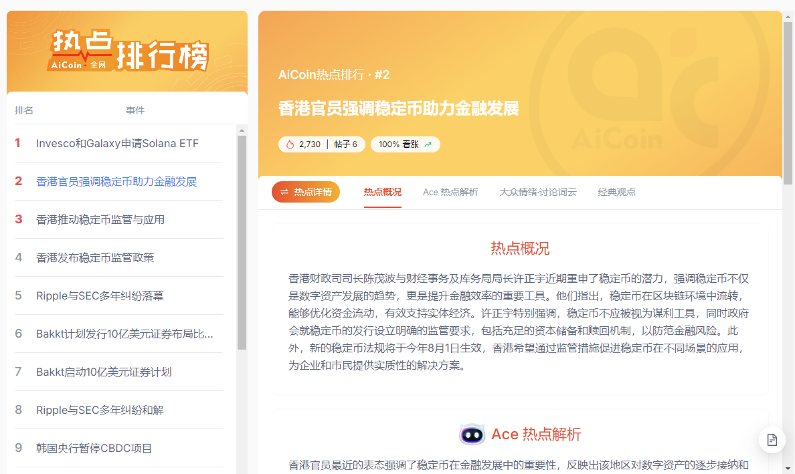
Task: Switch to the 经典观点 tab
Action: pos(616,193)
